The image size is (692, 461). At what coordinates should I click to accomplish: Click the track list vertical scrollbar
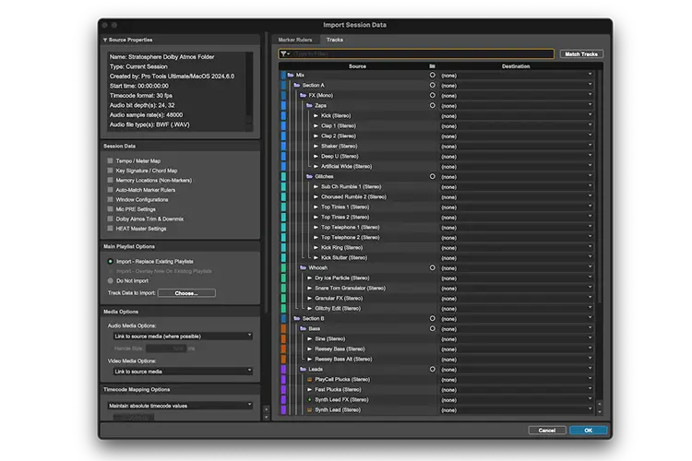(x=600, y=186)
